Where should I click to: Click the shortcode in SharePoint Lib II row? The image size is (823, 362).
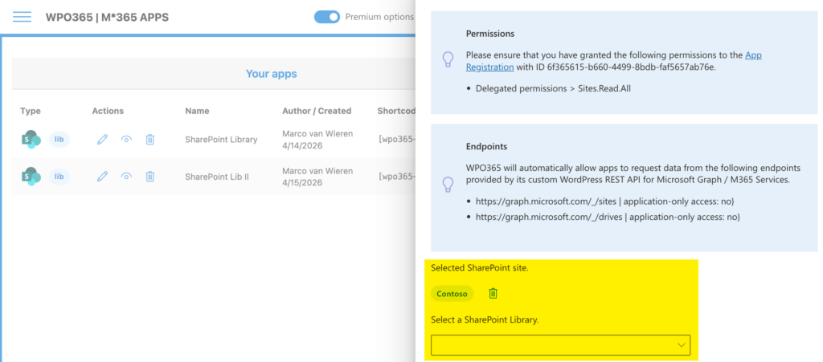coord(396,177)
